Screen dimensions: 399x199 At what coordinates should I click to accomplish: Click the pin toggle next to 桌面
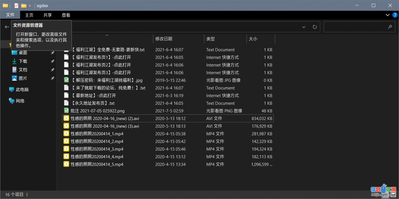point(52,53)
